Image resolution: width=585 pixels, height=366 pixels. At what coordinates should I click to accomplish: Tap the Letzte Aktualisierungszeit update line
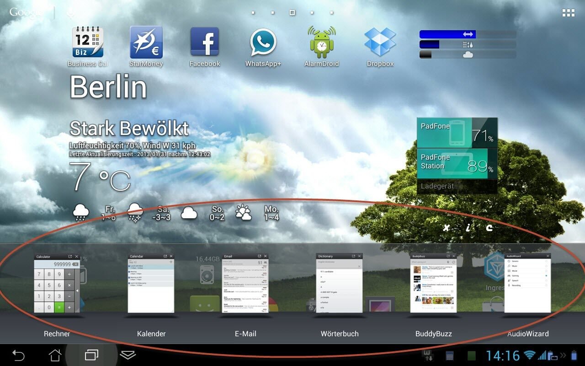[x=140, y=154]
